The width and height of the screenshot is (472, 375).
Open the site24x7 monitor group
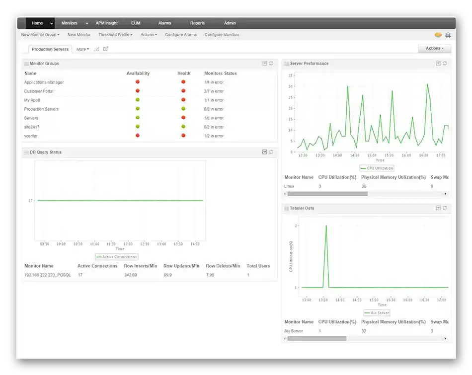pyautogui.click(x=32, y=127)
